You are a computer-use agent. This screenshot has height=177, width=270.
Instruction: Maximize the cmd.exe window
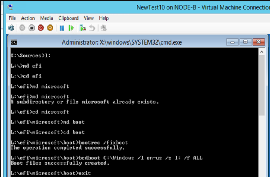click(246, 42)
